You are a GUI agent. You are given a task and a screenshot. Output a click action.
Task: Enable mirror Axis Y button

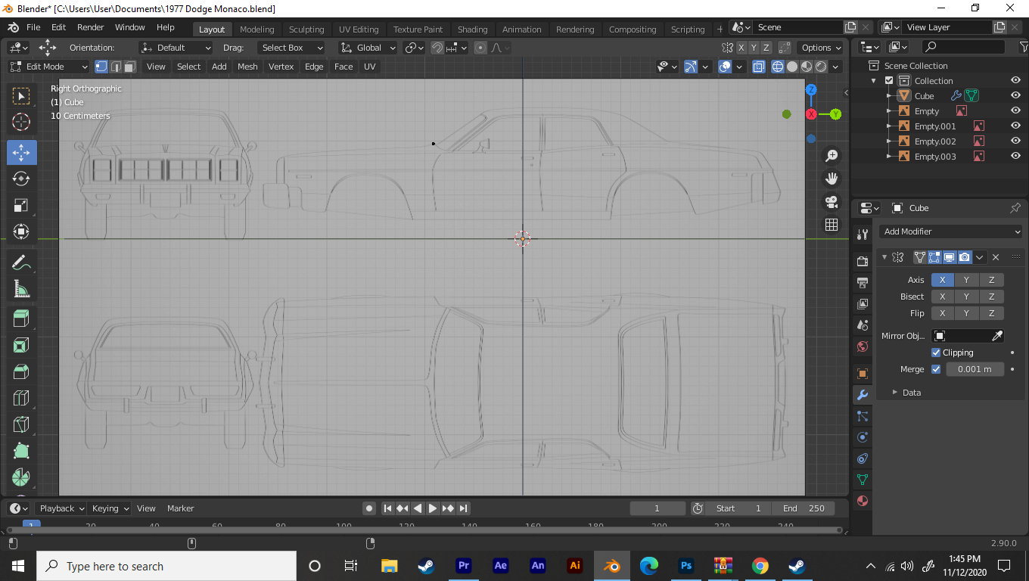click(x=966, y=280)
